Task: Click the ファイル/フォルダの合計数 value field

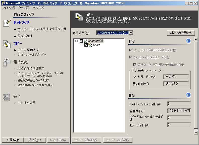Action: tap(179, 104)
